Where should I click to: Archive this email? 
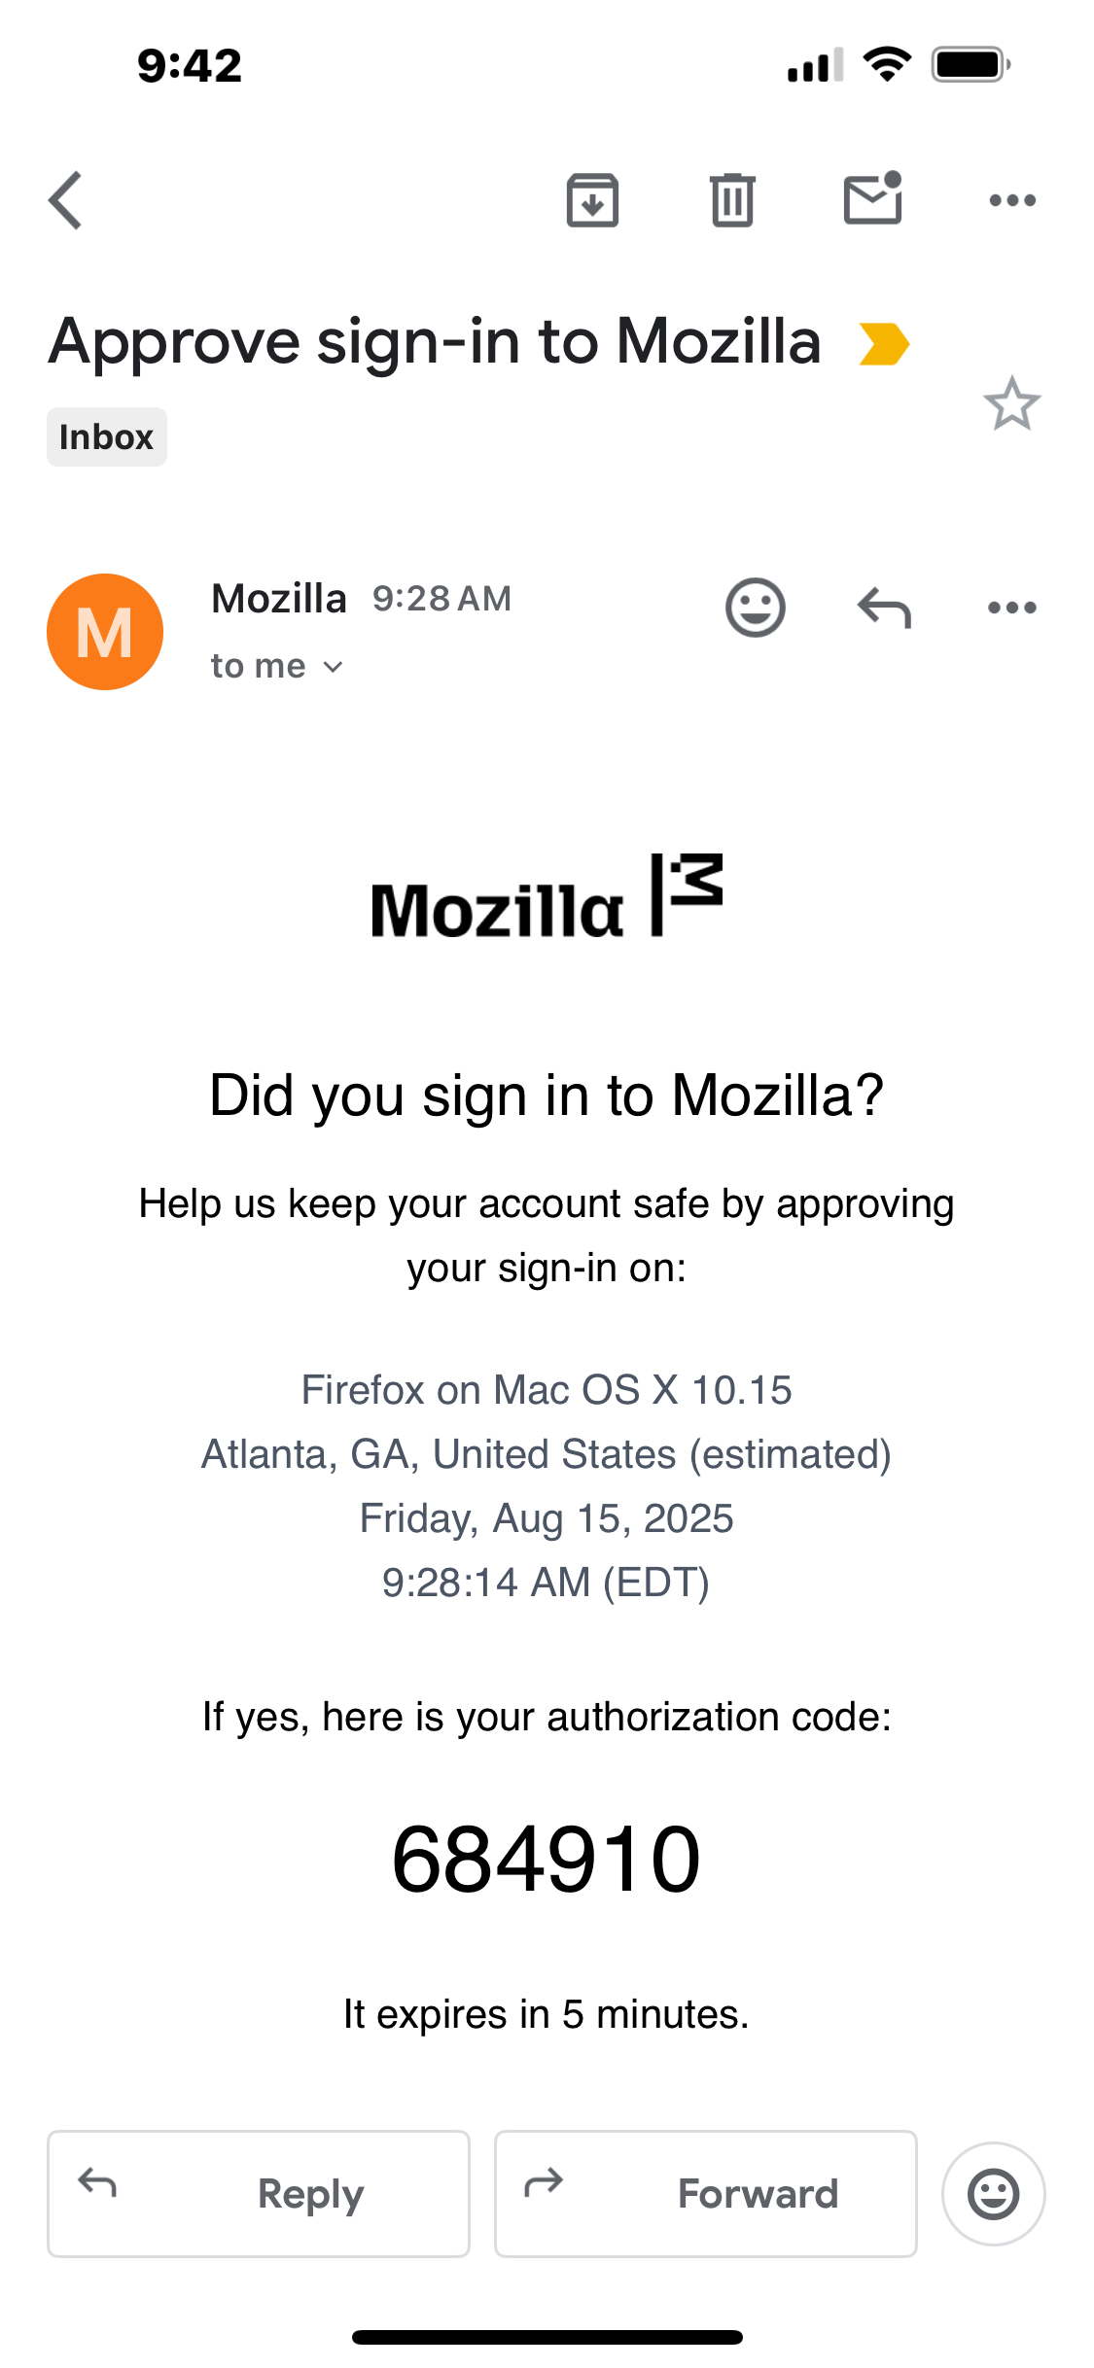592,200
